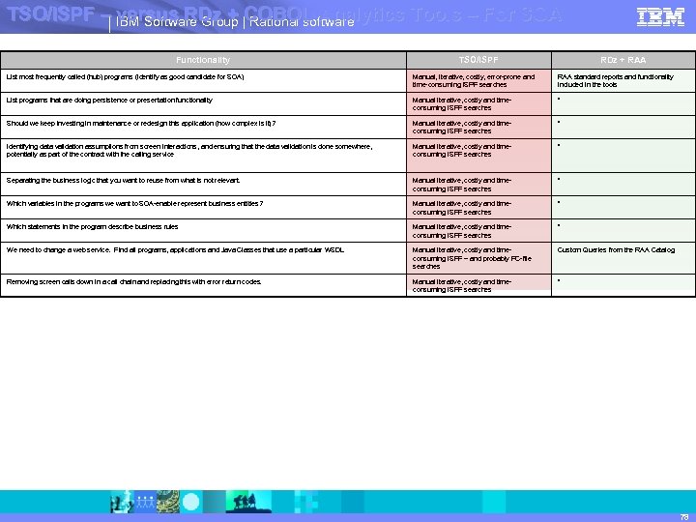Select the "TSO/ISPF" column header
Image resolution: width=696 pixels, height=522 pixels.
[478, 60]
